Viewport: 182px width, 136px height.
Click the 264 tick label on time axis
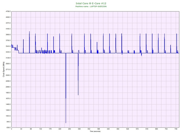(70, 129)
